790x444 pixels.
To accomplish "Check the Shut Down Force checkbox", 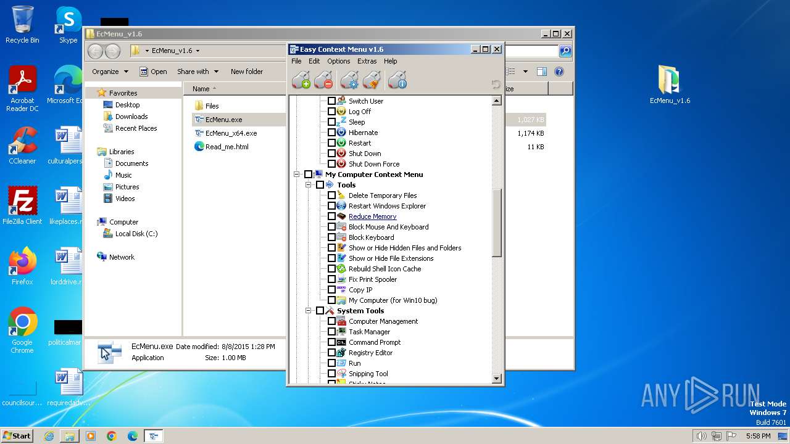I will pyautogui.click(x=331, y=164).
